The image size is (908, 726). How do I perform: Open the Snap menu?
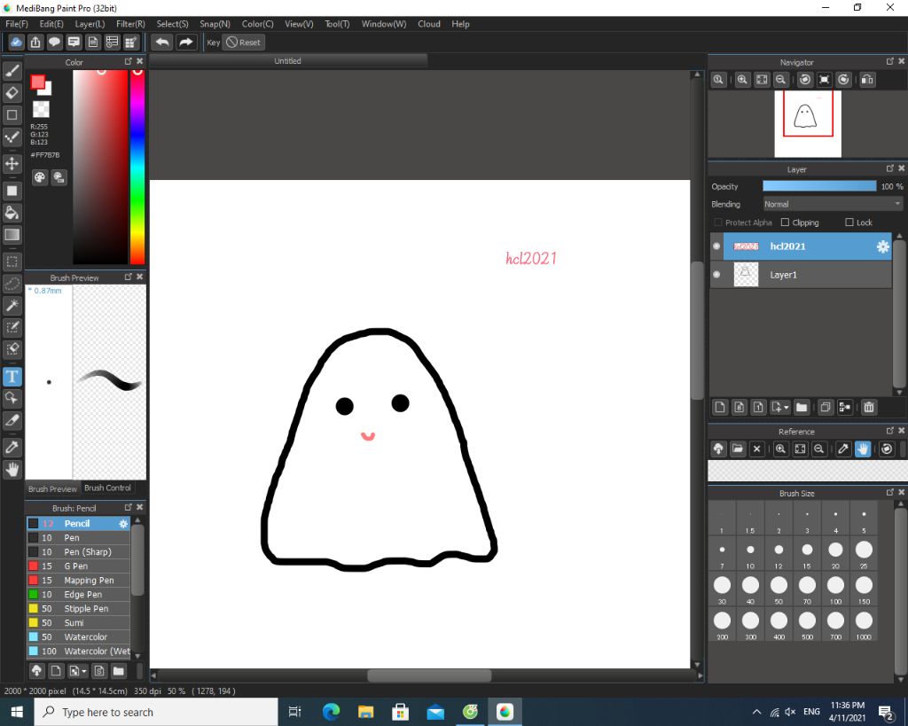click(215, 24)
